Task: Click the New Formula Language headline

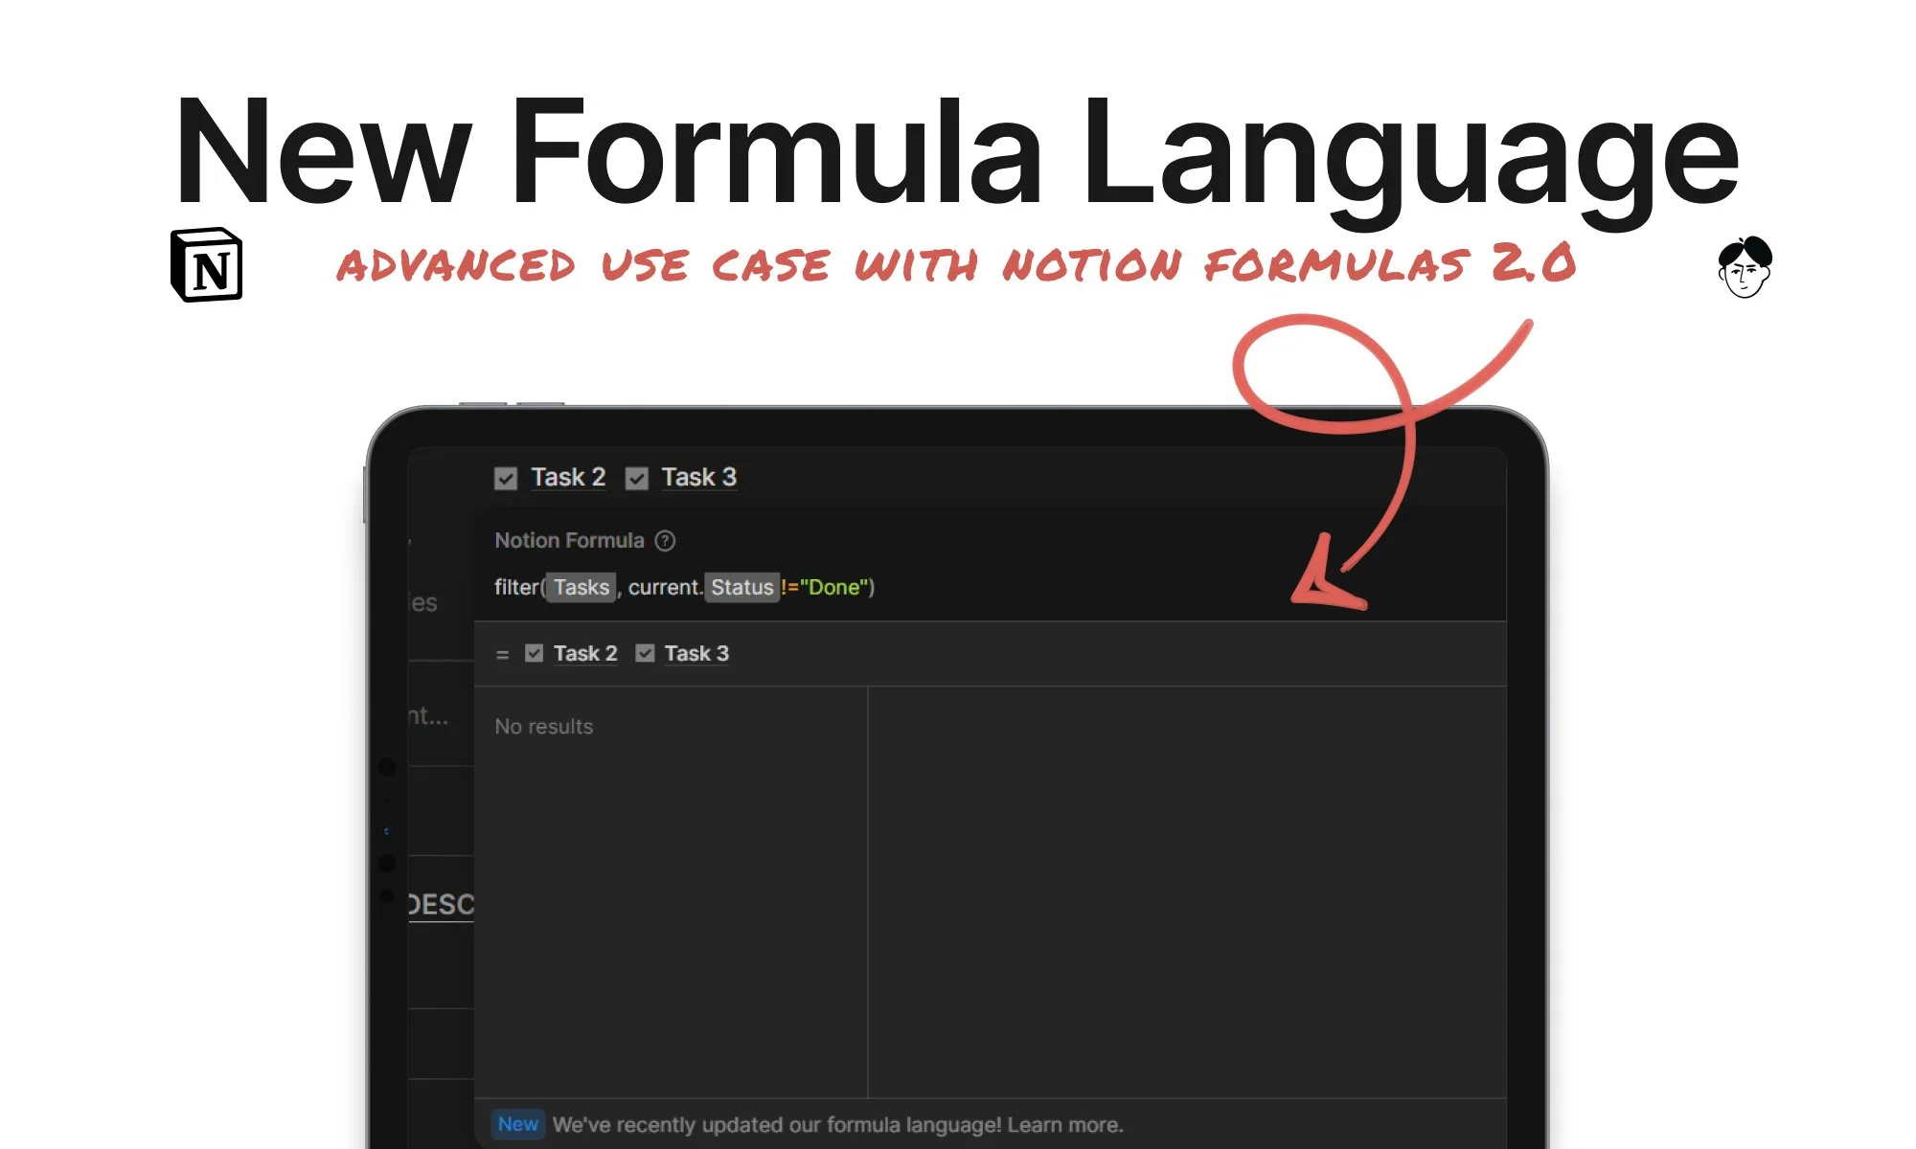Action: [956, 153]
